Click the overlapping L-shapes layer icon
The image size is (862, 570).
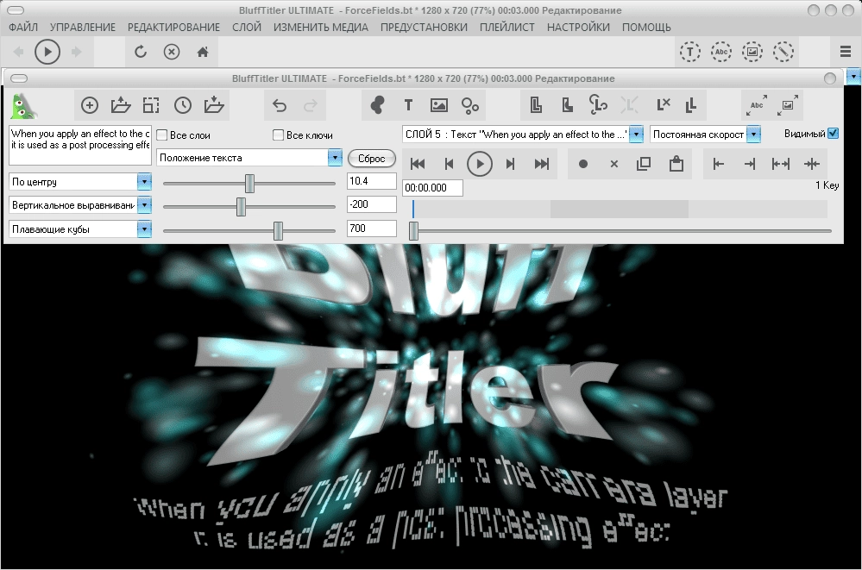click(536, 105)
